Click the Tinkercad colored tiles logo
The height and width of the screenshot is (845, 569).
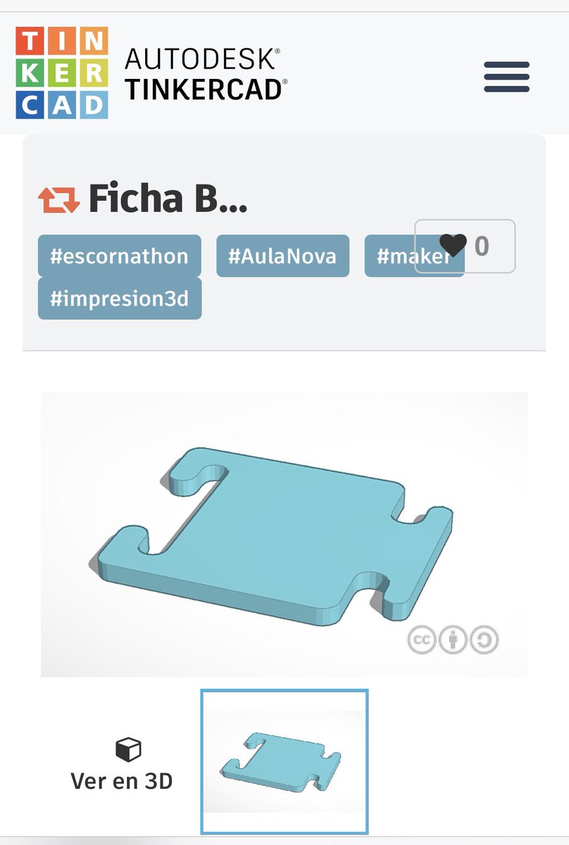tap(62, 73)
